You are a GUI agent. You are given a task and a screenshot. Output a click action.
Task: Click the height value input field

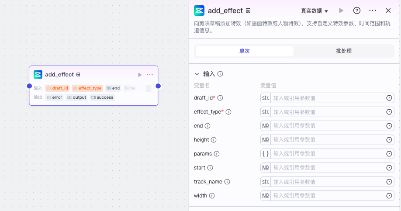coord(328,140)
